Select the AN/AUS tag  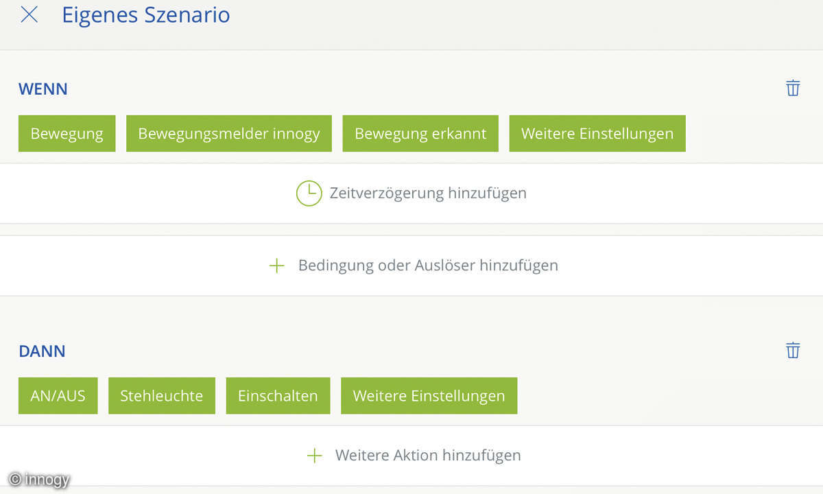point(58,396)
